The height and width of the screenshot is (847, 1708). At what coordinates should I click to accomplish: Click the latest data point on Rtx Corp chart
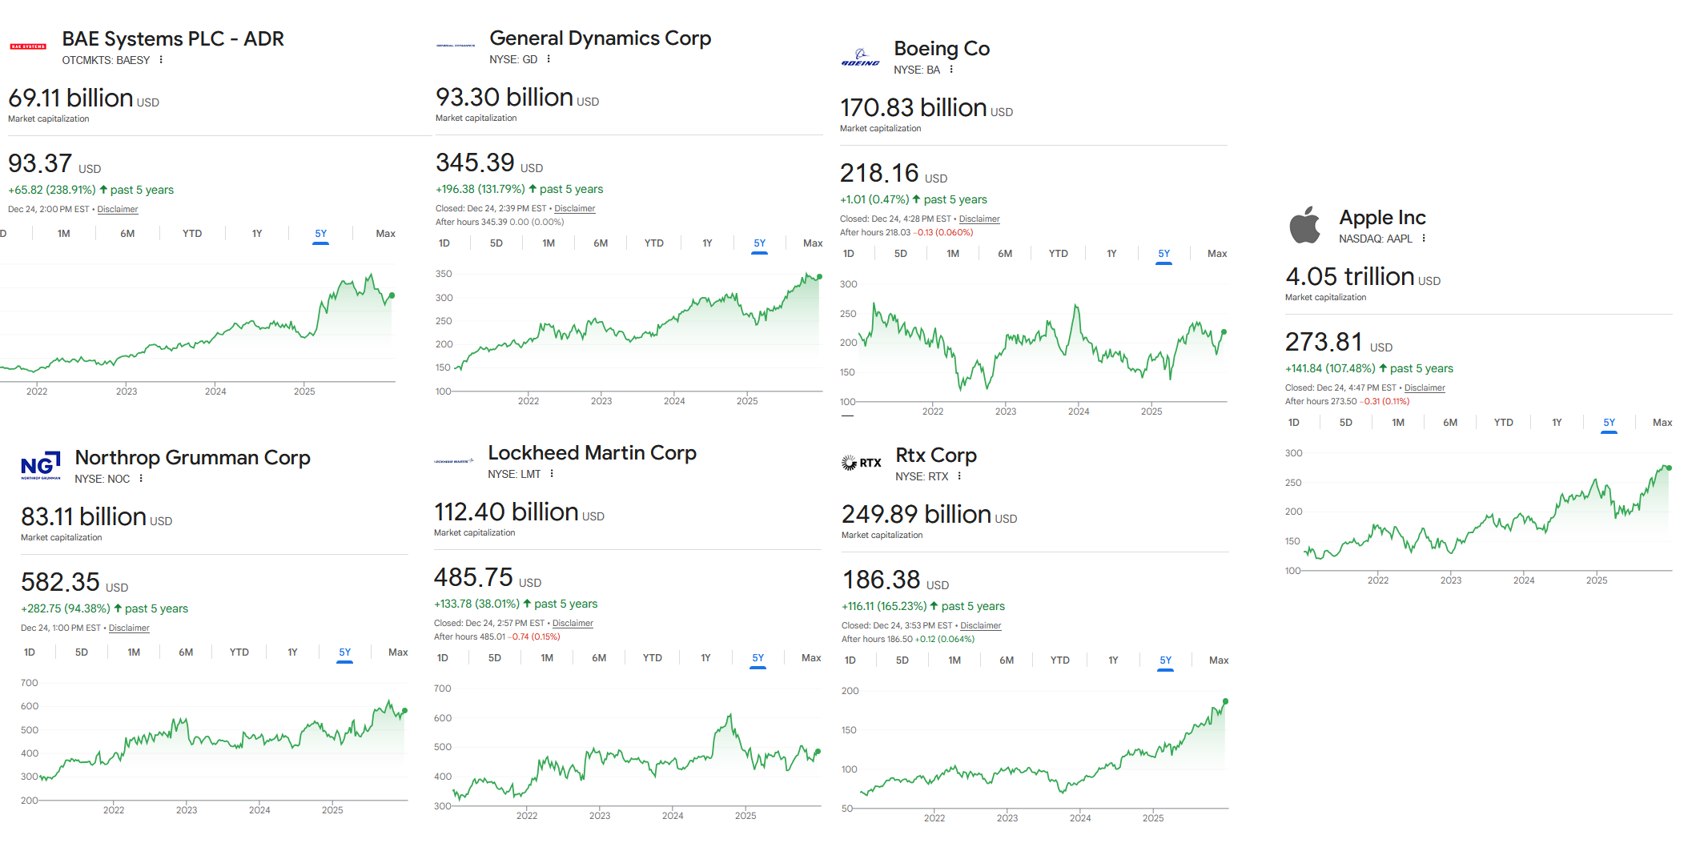pos(1225,701)
